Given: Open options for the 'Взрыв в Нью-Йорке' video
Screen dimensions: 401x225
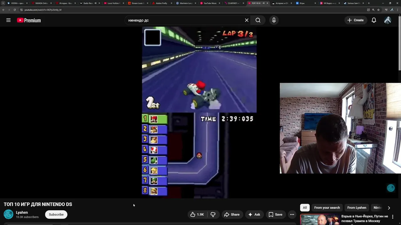Looking at the screenshot, I should click(x=393, y=217).
